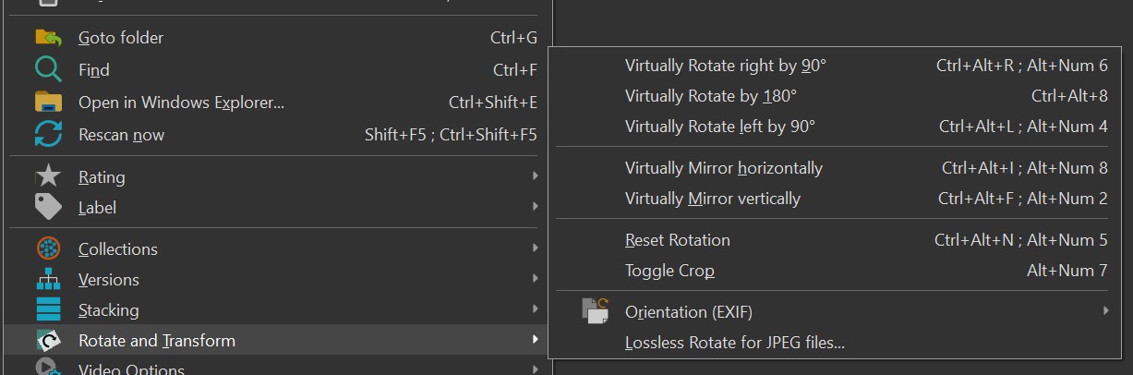Open the Label submenu

tap(273, 207)
